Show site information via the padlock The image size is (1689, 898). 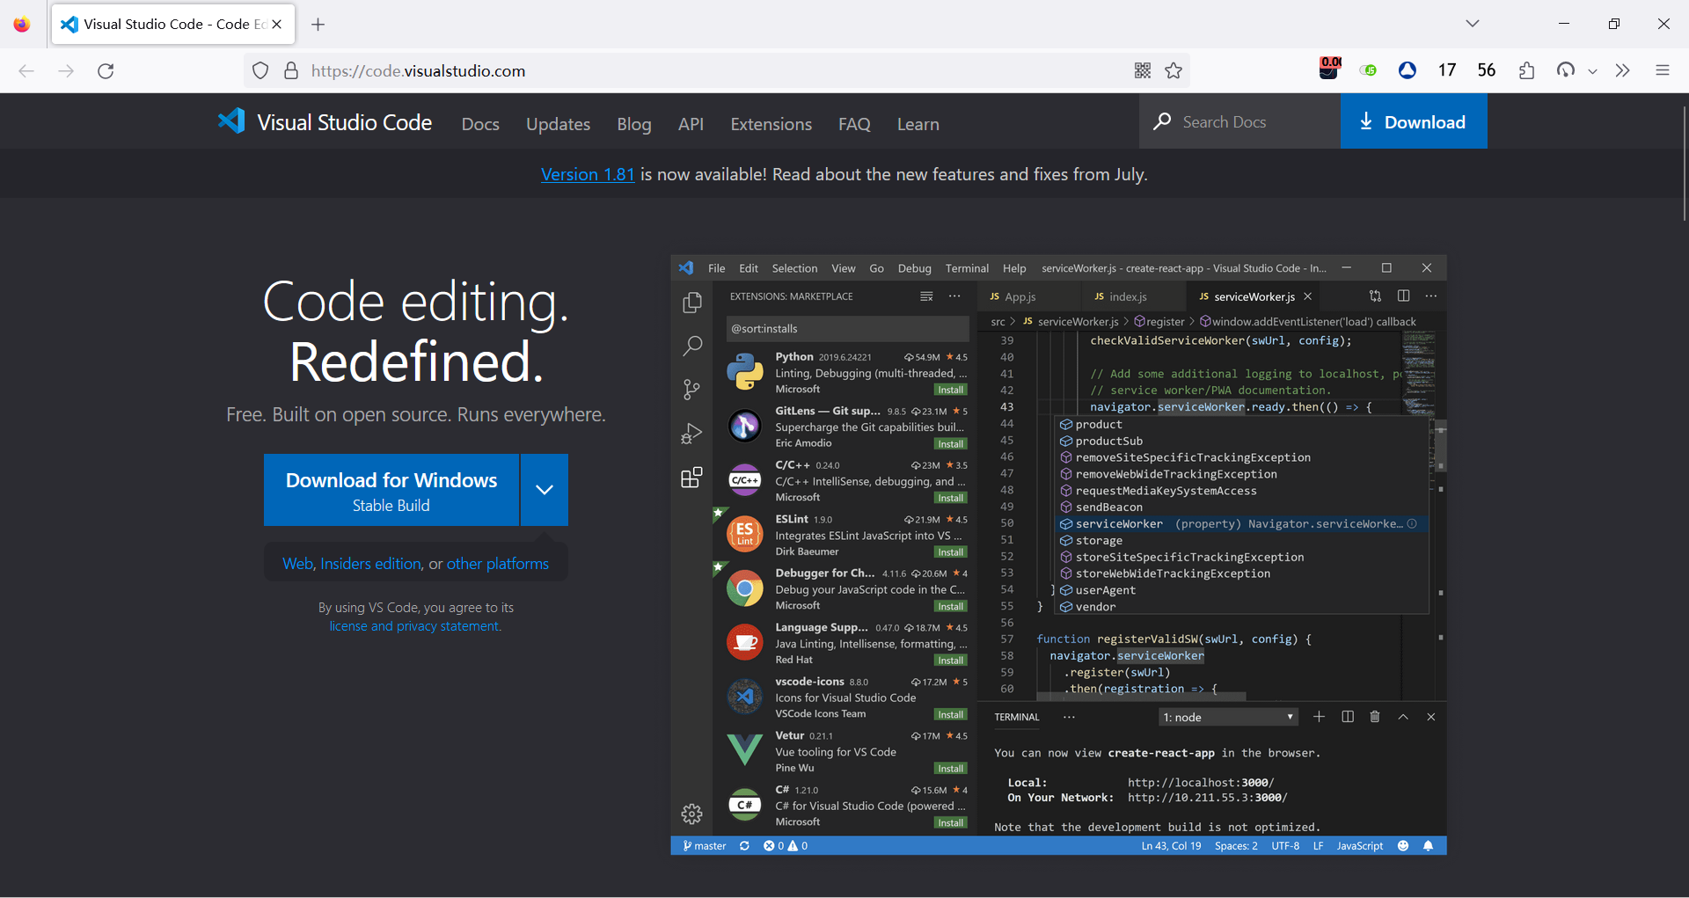click(x=291, y=70)
